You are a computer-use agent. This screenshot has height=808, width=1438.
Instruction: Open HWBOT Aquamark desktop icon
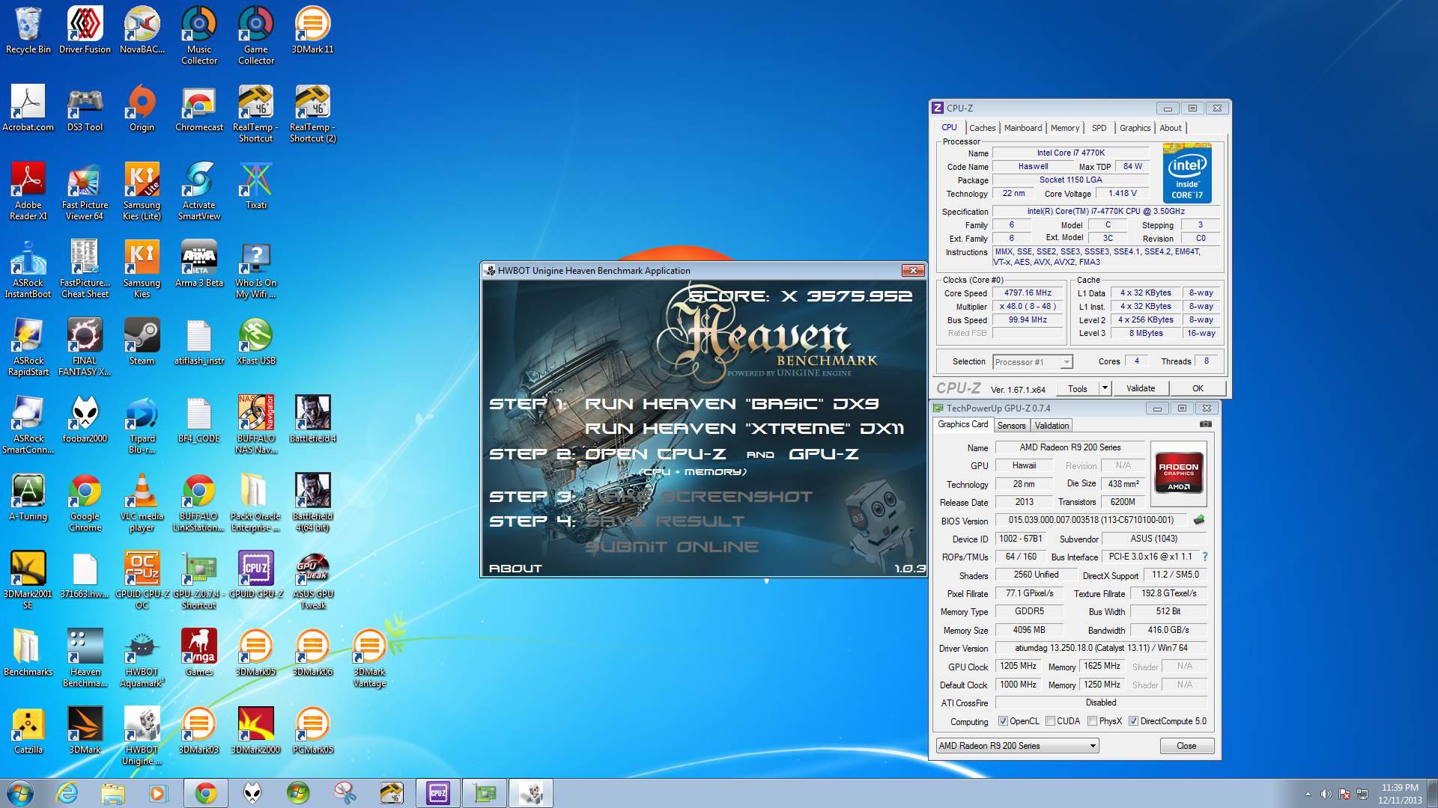coord(142,658)
